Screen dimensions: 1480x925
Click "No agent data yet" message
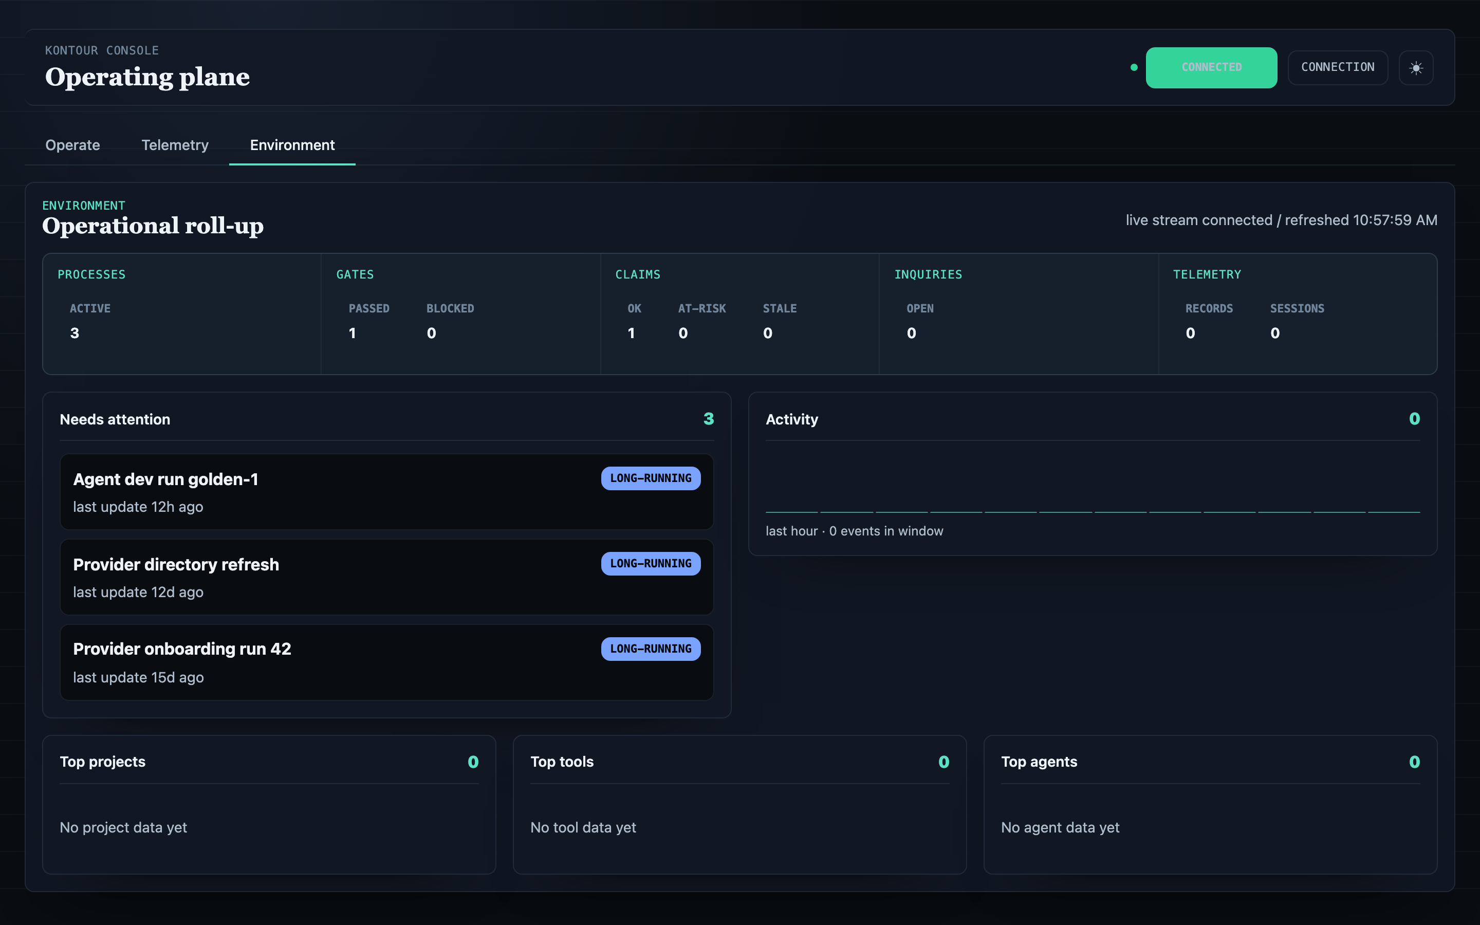(x=1060, y=828)
